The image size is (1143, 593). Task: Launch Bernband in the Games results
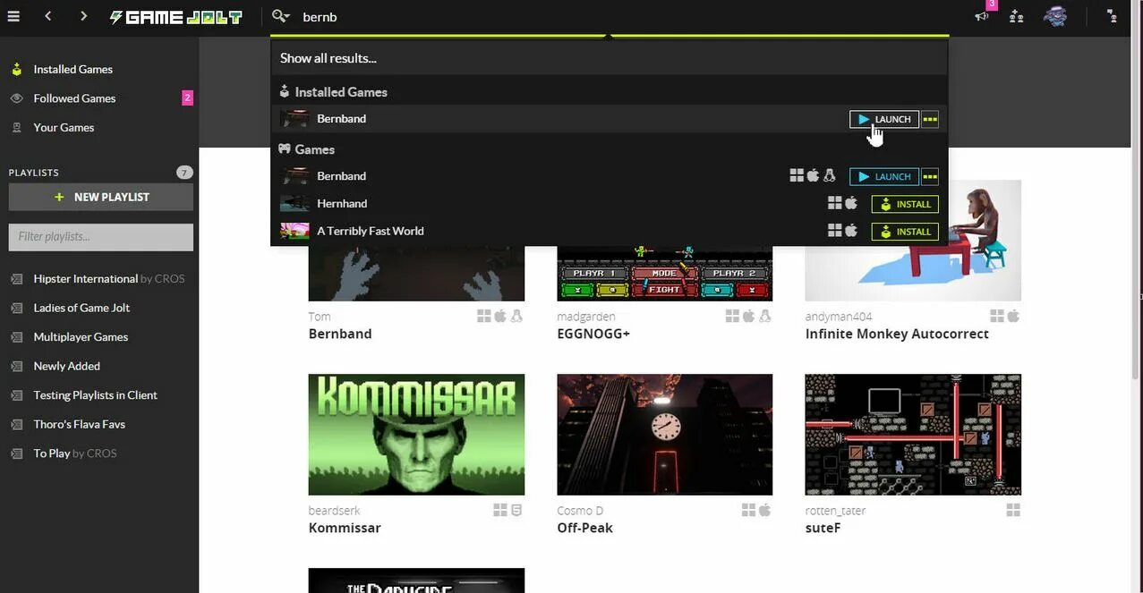[884, 176]
